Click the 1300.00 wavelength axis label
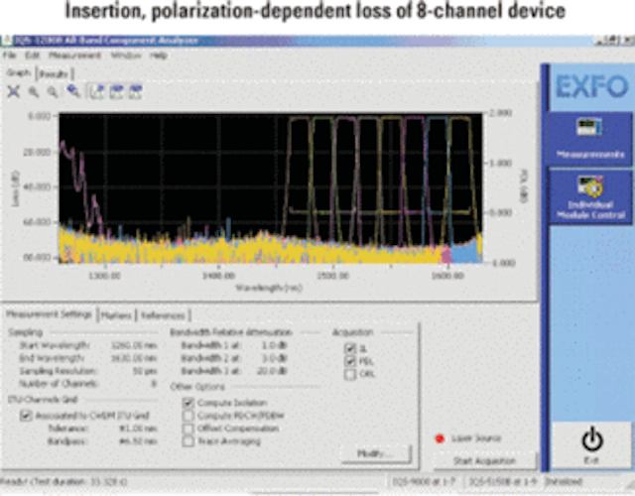This screenshot has width=635, height=496. pyautogui.click(x=105, y=276)
